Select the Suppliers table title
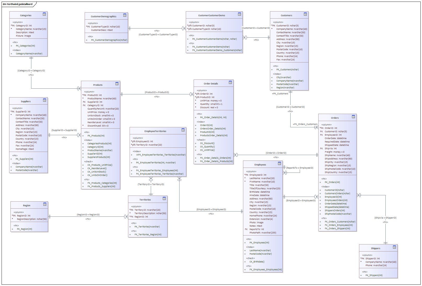This screenshot has height=286, width=422. point(26,101)
